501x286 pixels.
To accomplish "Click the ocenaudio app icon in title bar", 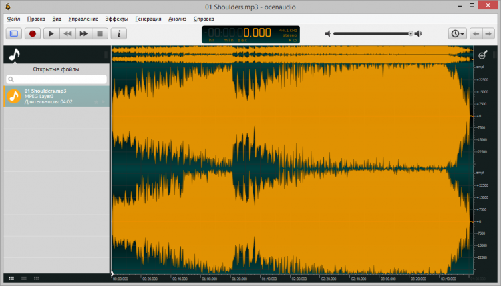I will coord(7,7).
